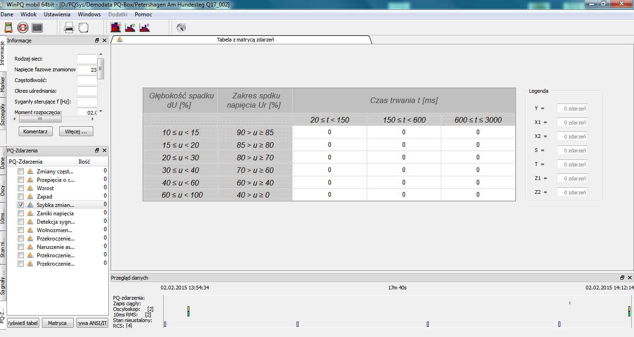Click the triangle icon beside Wolnozmien

click(30, 230)
